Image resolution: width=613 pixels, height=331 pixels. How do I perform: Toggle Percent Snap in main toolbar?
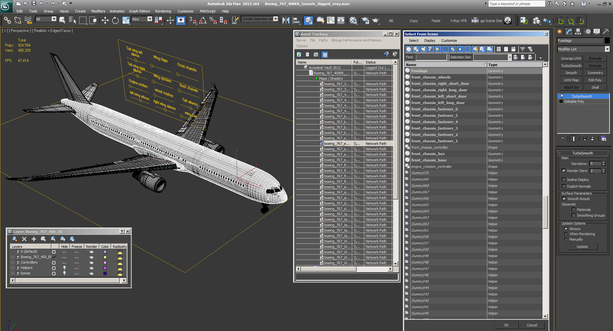[x=213, y=20]
